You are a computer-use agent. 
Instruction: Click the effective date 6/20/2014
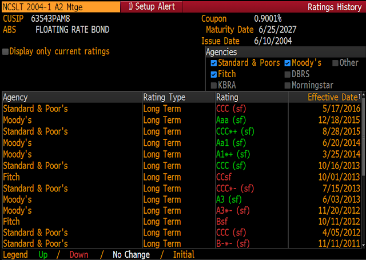pos(341,143)
